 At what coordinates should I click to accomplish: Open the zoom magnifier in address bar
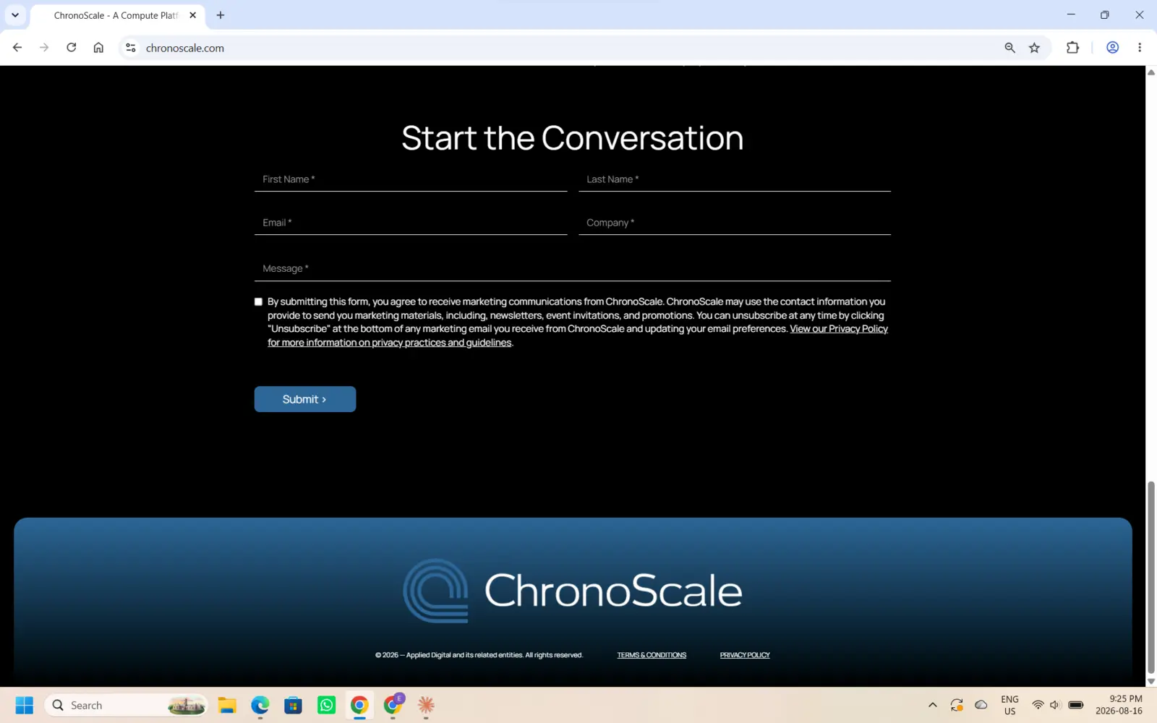click(x=1009, y=48)
